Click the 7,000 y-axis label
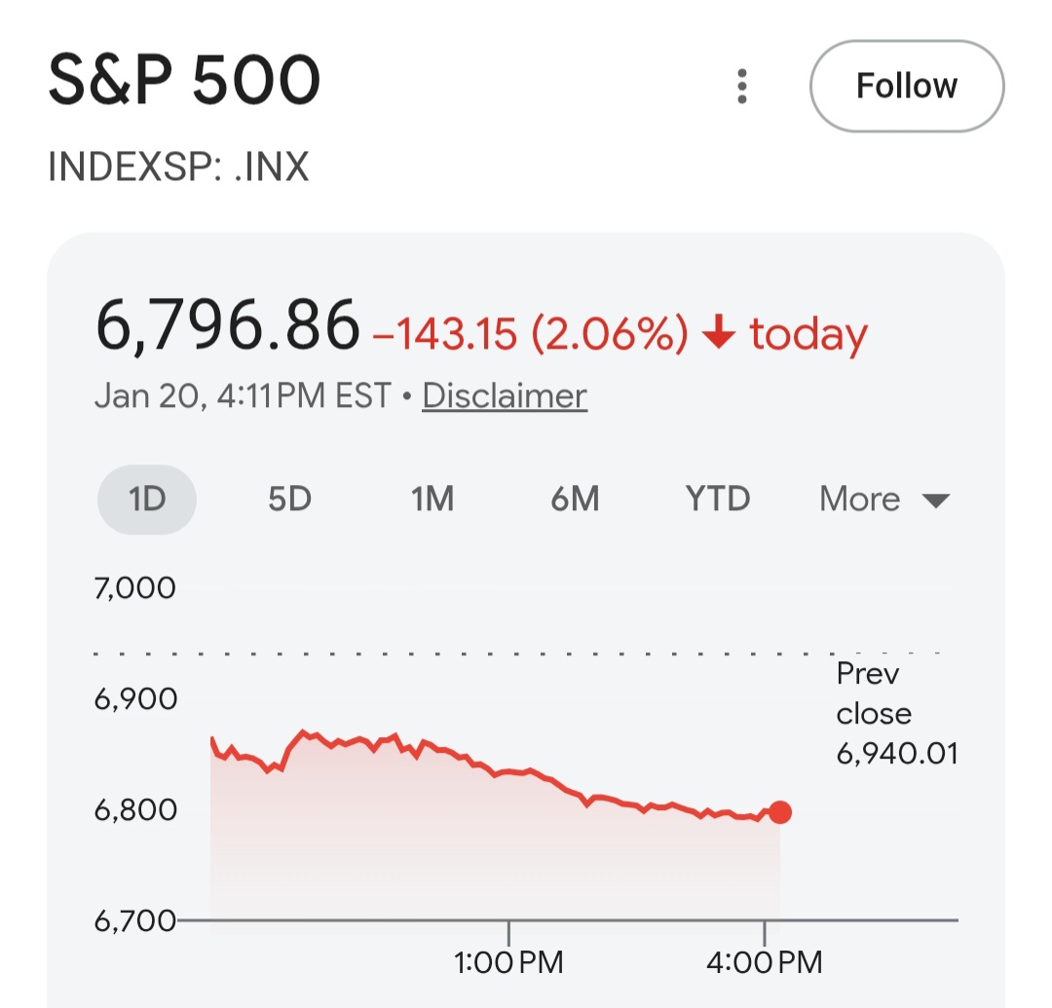Image resolution: width=1052 pixels, height=1008 pixels. [x=135, y=588]
